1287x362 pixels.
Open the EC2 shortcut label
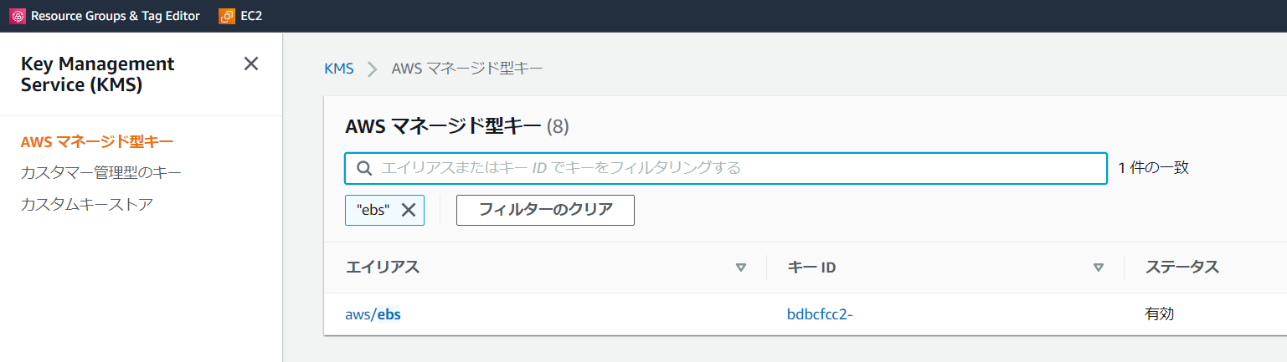click(251, 16)
